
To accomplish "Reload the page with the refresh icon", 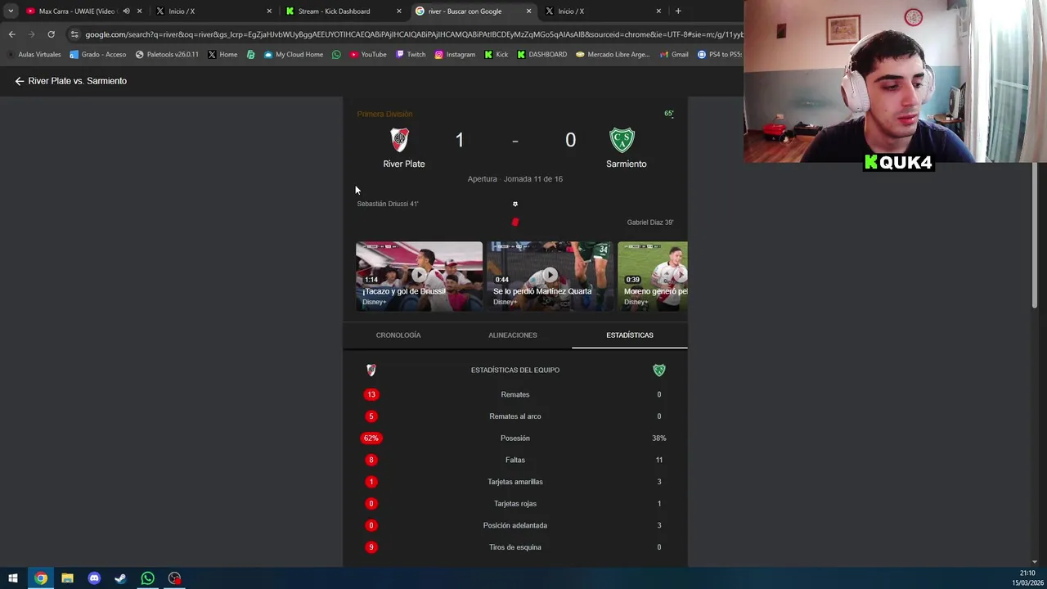I will pos(51,34).
